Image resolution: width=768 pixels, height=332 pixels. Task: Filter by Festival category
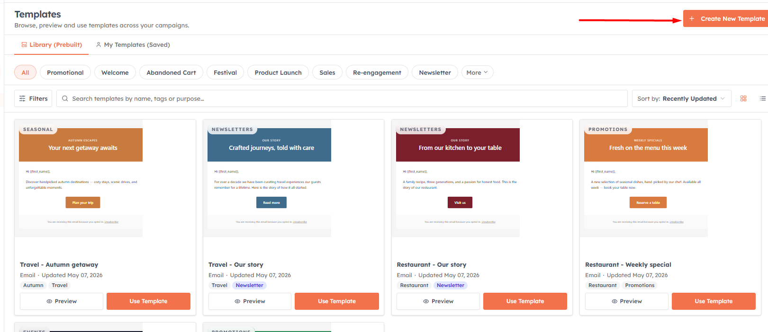[x=225, y=72]
